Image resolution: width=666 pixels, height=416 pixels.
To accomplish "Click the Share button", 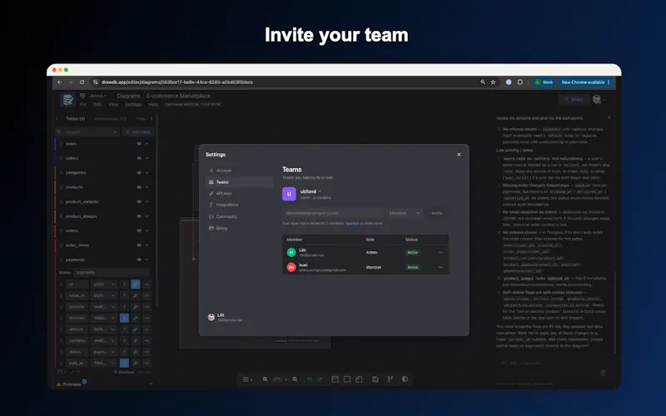I will pos(574,99).
